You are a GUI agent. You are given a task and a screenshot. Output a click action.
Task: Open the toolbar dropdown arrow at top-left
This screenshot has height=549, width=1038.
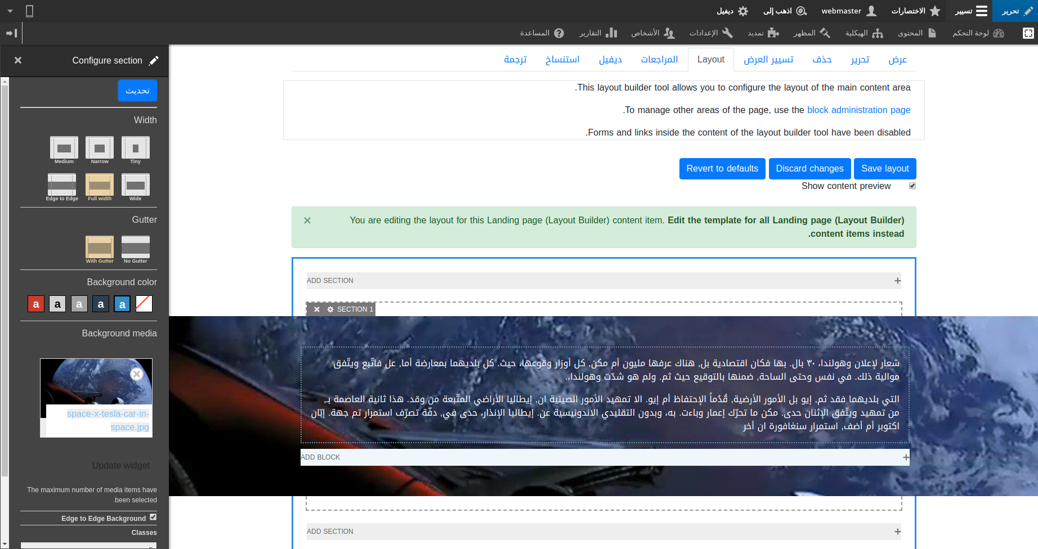click(10, 11)
